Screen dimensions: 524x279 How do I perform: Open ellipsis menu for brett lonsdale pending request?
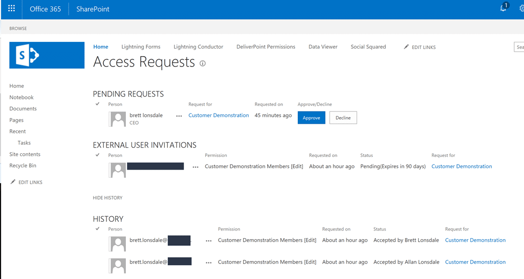(x=179, y=116)
